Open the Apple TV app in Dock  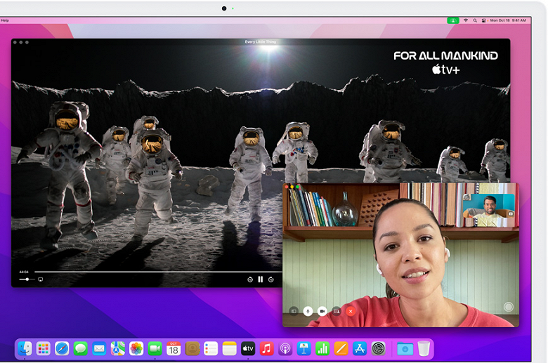tap(248, 348)
